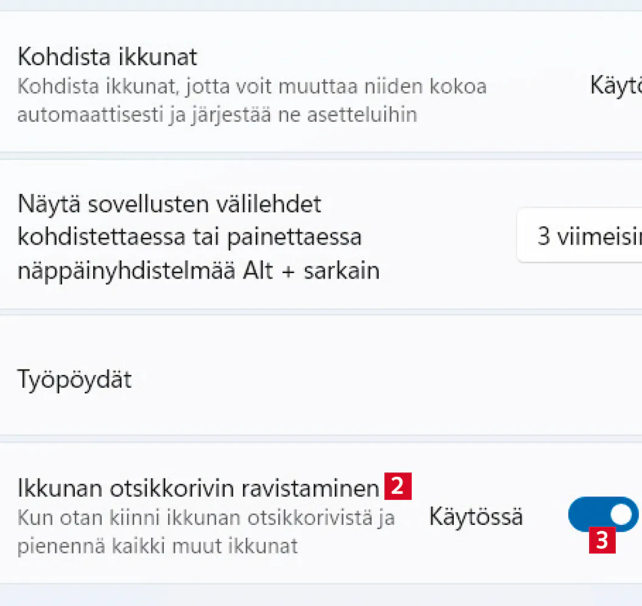Screen dimensions: 642x606
Task: Click "Ikkunan otsikkorivin ravistaminen" heading text
Action: tap(199, 488)
